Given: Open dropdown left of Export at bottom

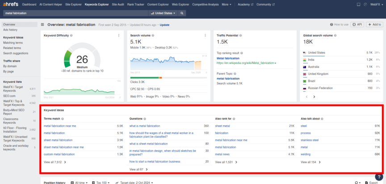Looking at the screenshot, I should [x=358, y=183].
